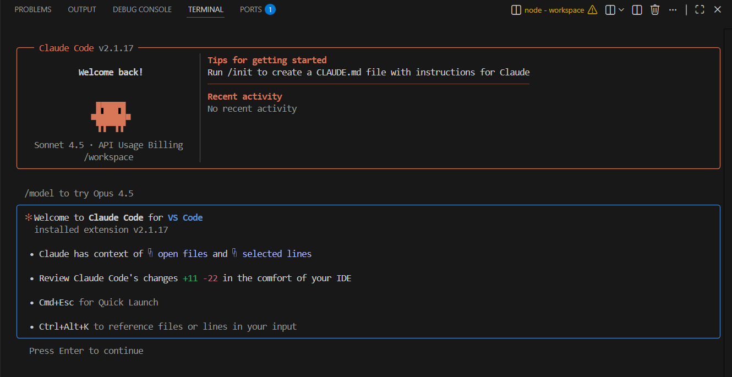Click the red '-22' change count
The image size is (732, 377).
210,278
